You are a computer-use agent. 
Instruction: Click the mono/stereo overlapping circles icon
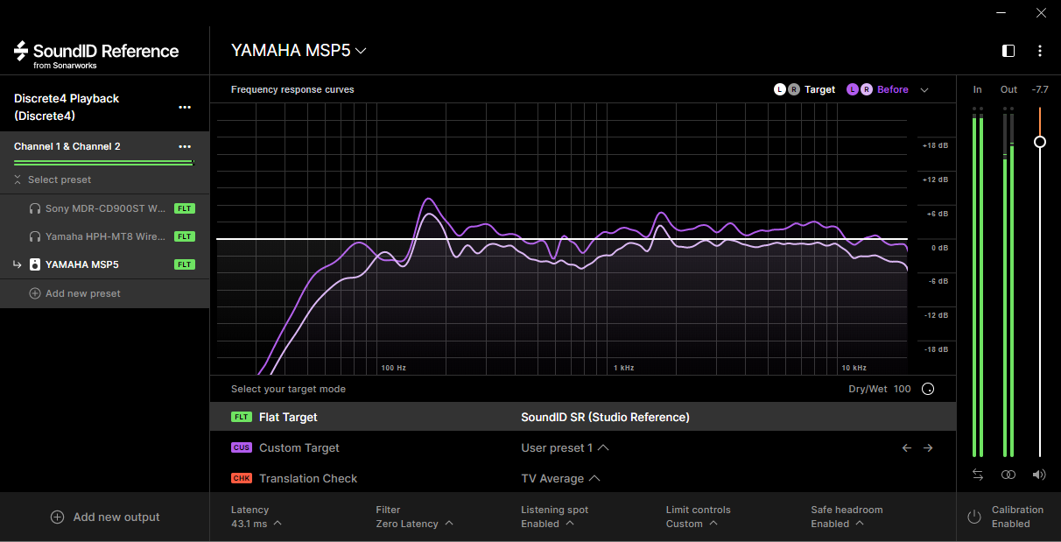[x=1008, y=475]
